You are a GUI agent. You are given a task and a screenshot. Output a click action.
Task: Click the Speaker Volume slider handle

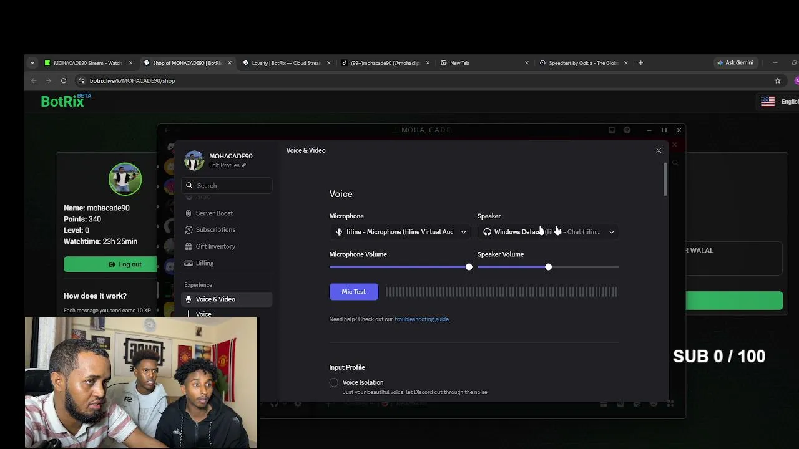pyautogui.click(x=548, y=267)
